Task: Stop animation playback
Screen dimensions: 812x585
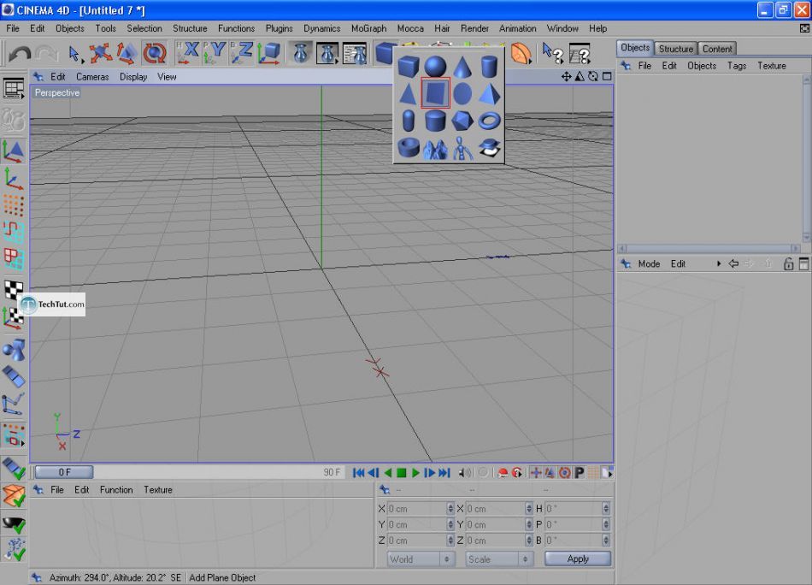Action: coord(402,473)
